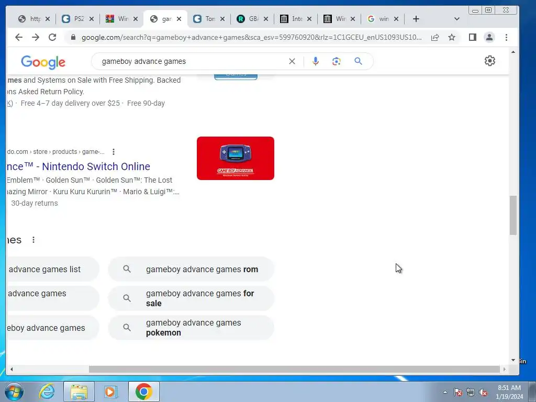Expand tab search dropdown arrow
Image resolution: width=536 pixels, height=402 pixels.
click(x=456, y=19)
